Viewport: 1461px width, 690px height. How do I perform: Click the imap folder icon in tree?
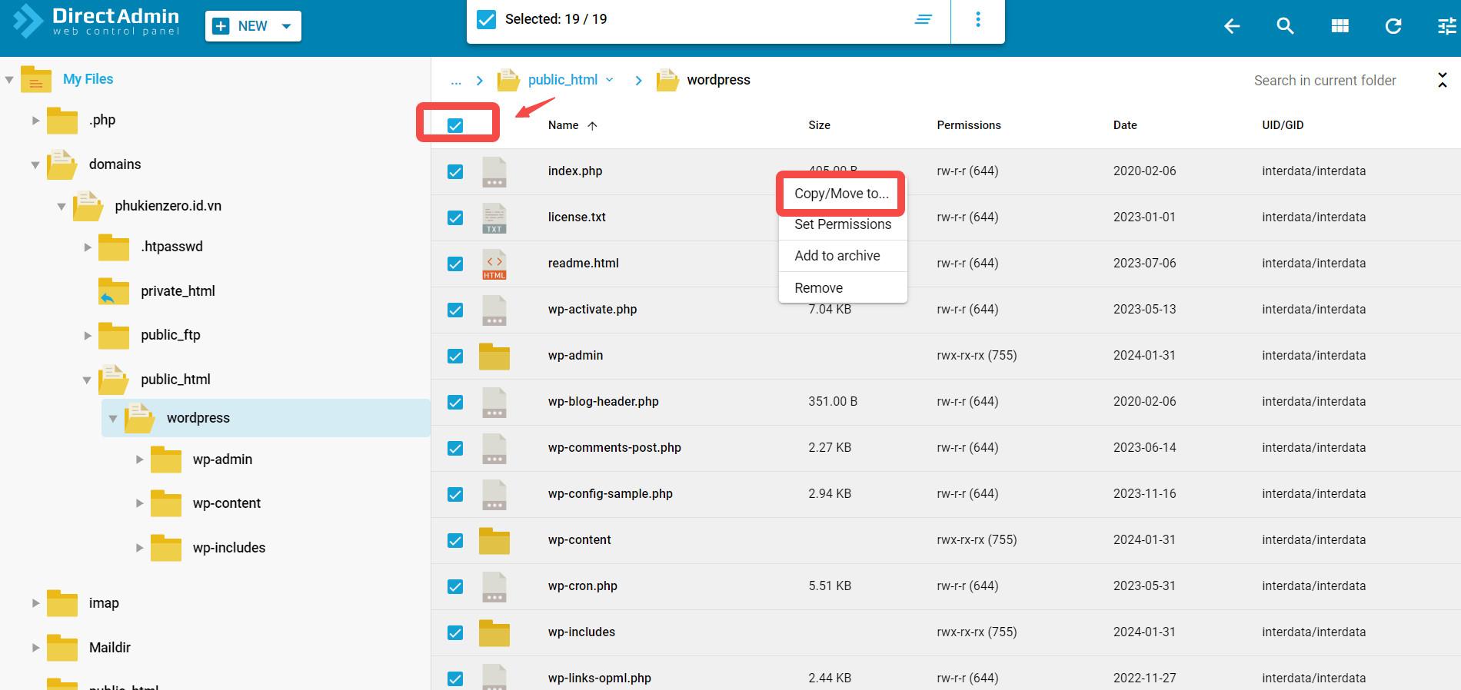[62, 603]
